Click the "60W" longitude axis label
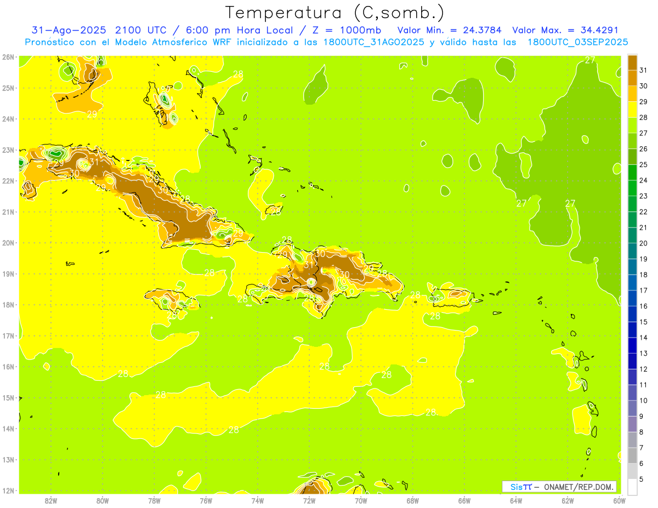 point(619,500)
